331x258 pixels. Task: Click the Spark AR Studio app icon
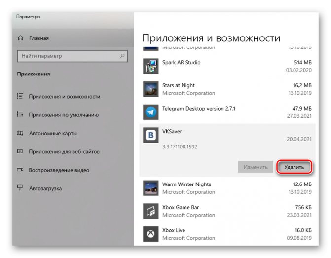click(151, 66)
